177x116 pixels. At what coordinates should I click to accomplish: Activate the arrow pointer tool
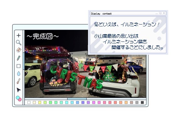pyautogui.click(x=19, y=90)
